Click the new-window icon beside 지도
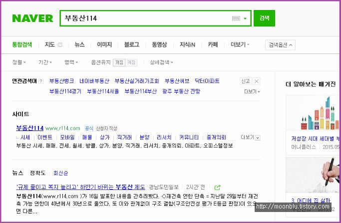The image size is (341, 223). click(x=60, y=45)
